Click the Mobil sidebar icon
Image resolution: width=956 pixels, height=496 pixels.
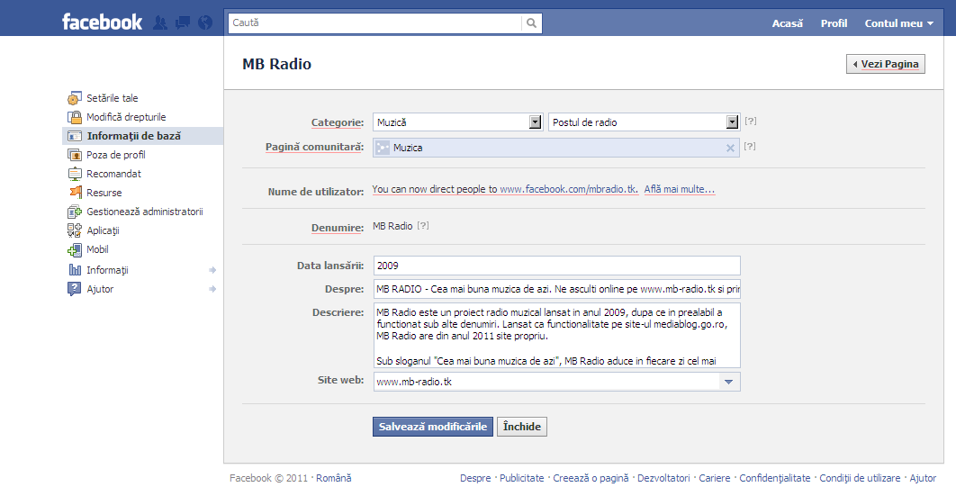pyautogui.click(x=75, y=250)
